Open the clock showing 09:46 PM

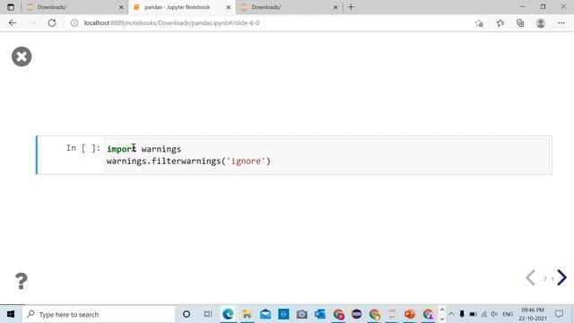pos(533,314)
